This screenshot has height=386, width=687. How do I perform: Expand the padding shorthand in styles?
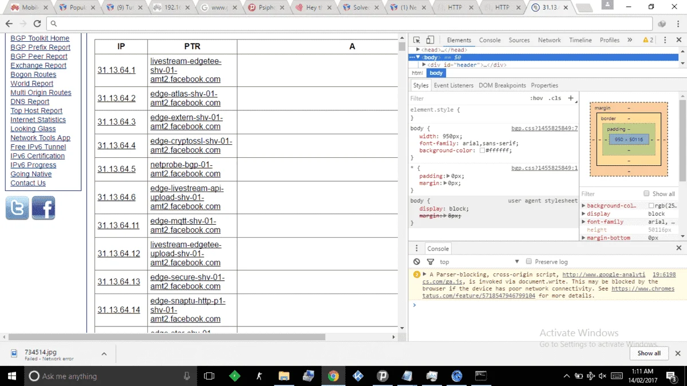coord(448,176)
